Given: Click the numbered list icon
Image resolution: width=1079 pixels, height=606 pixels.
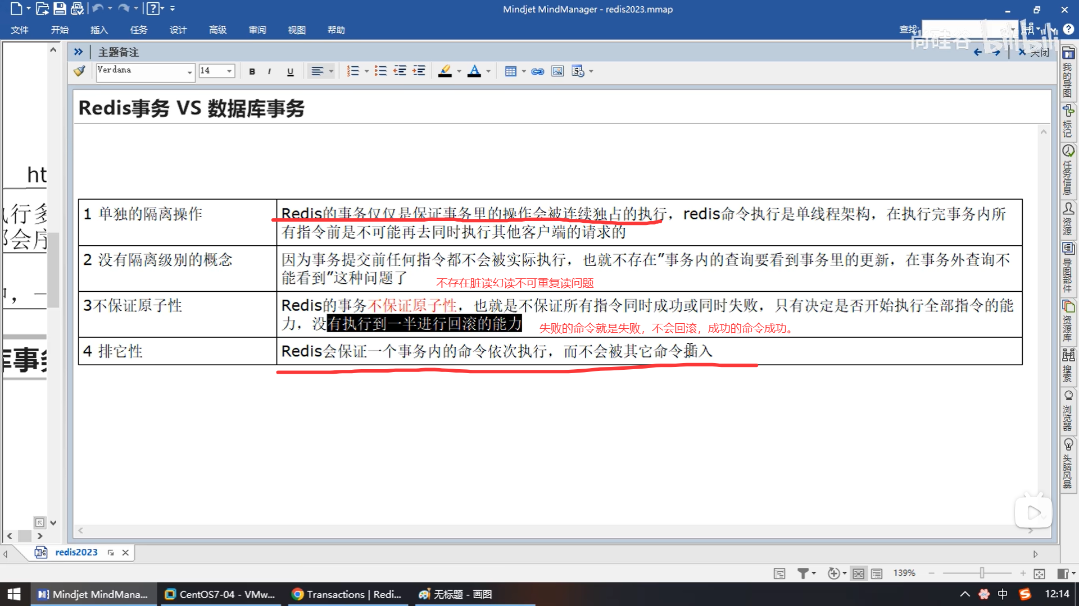Looking at the screenshot, I should tap(352, 71).
